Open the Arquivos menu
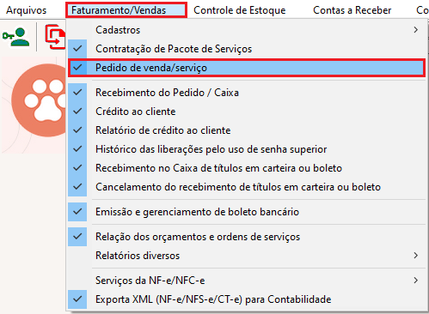The height and width of the screenshot is (314, 429). pyautogui.click(x=27, y=10)
